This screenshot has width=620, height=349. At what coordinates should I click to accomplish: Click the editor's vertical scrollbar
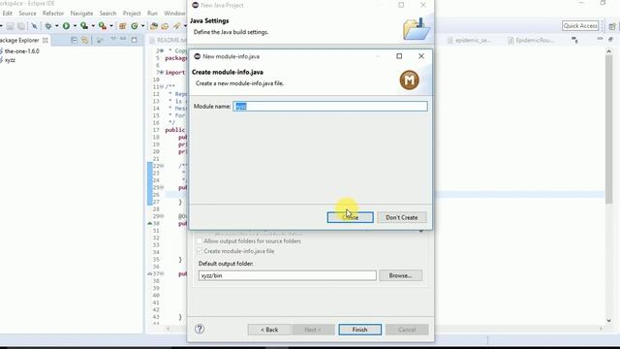(x=609, y=129)
